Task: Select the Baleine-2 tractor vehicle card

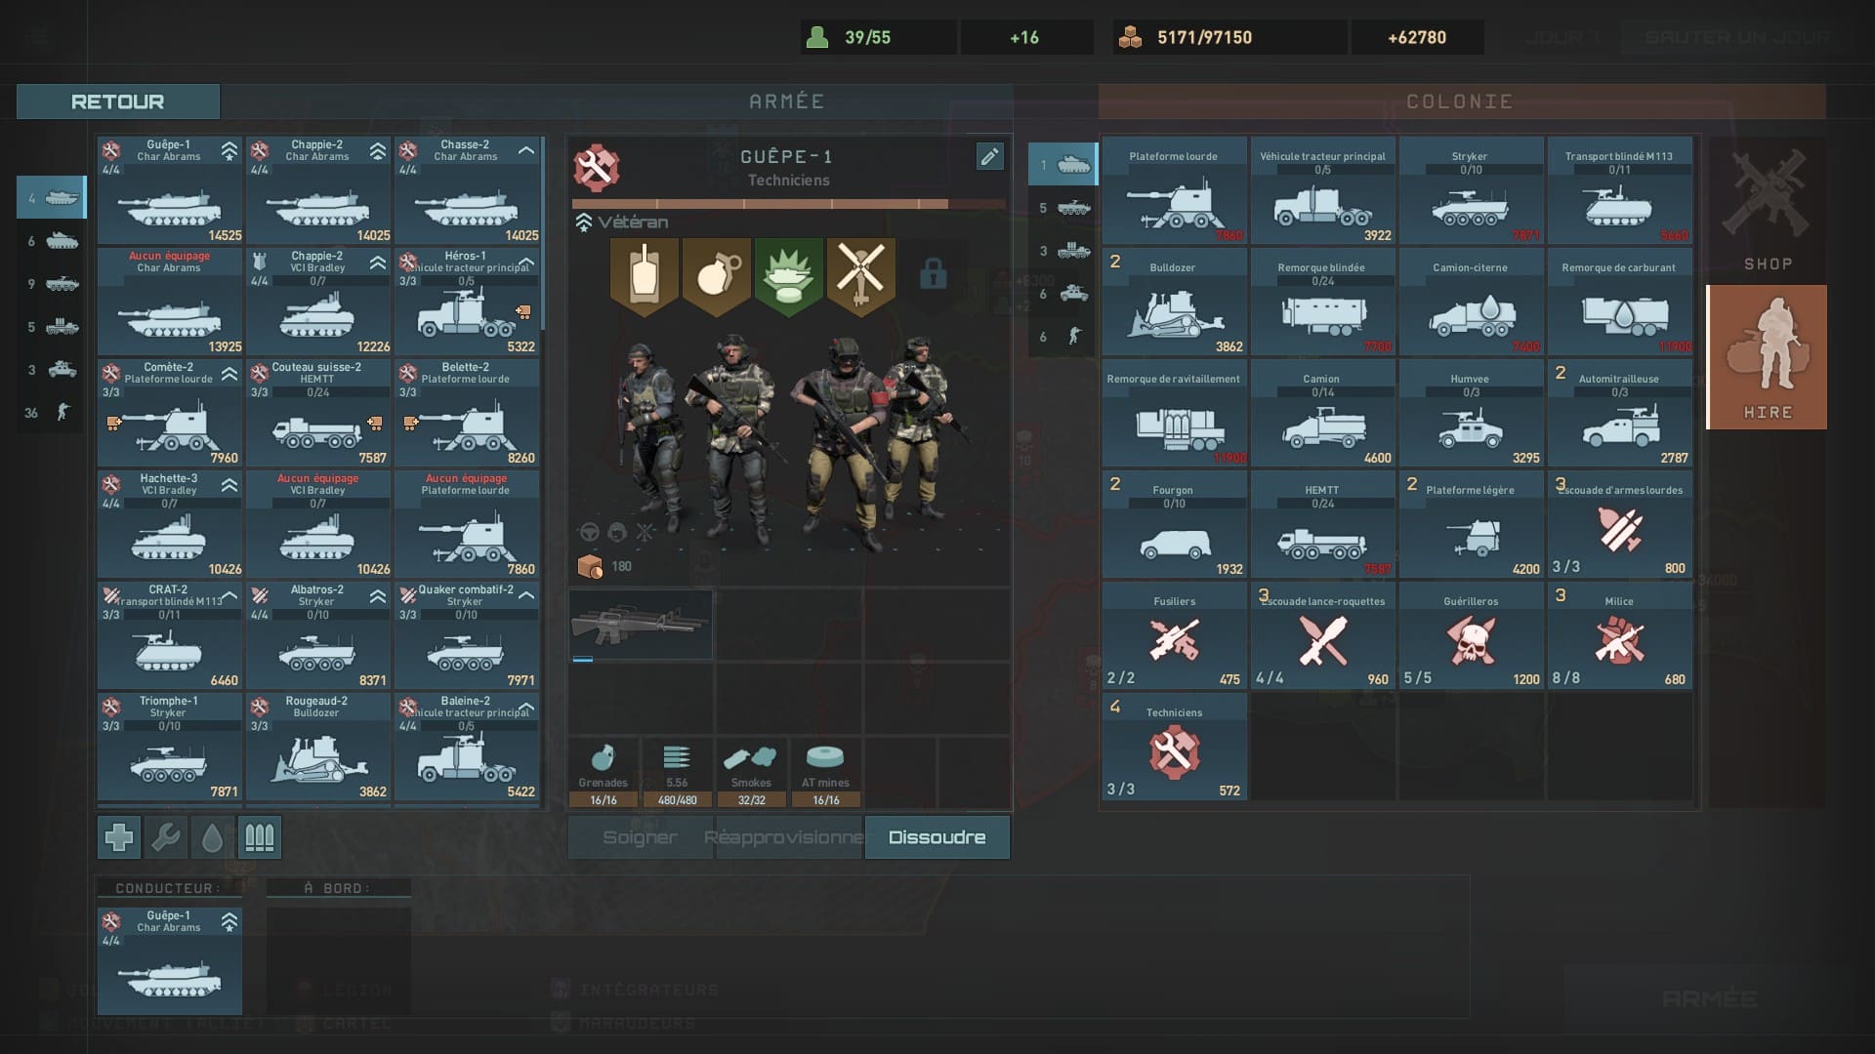Action: (x=467, y=747)
